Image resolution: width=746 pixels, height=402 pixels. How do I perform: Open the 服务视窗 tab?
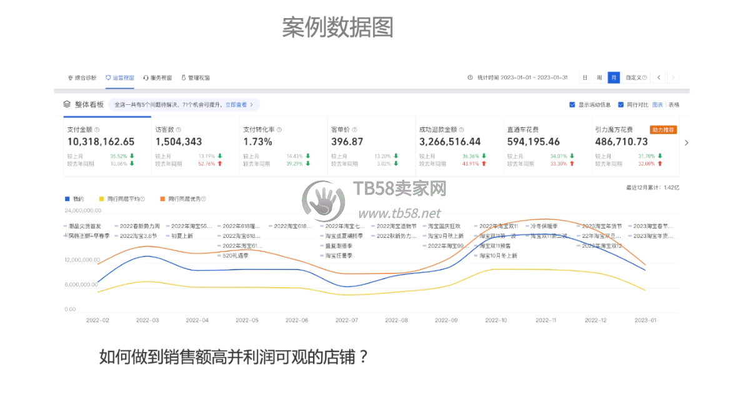pos(157,77)
